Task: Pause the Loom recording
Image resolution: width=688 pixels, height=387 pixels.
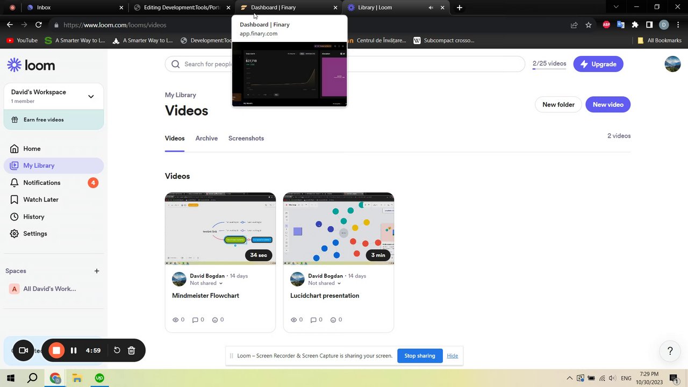Action: (x=74, y=350)
